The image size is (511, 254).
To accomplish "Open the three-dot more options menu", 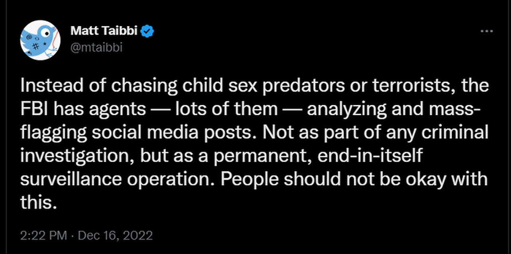I will click(486, 31).
